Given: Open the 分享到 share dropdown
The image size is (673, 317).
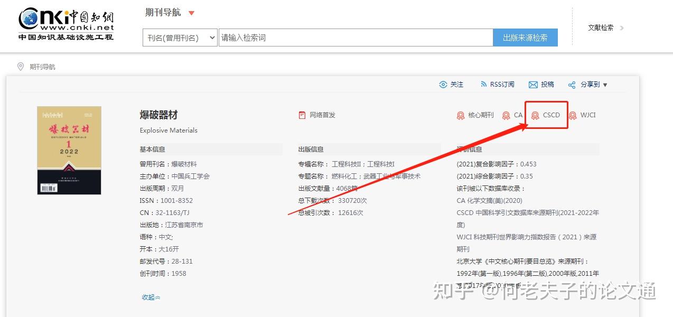Looking at the screenshot, I should (586, 84).
